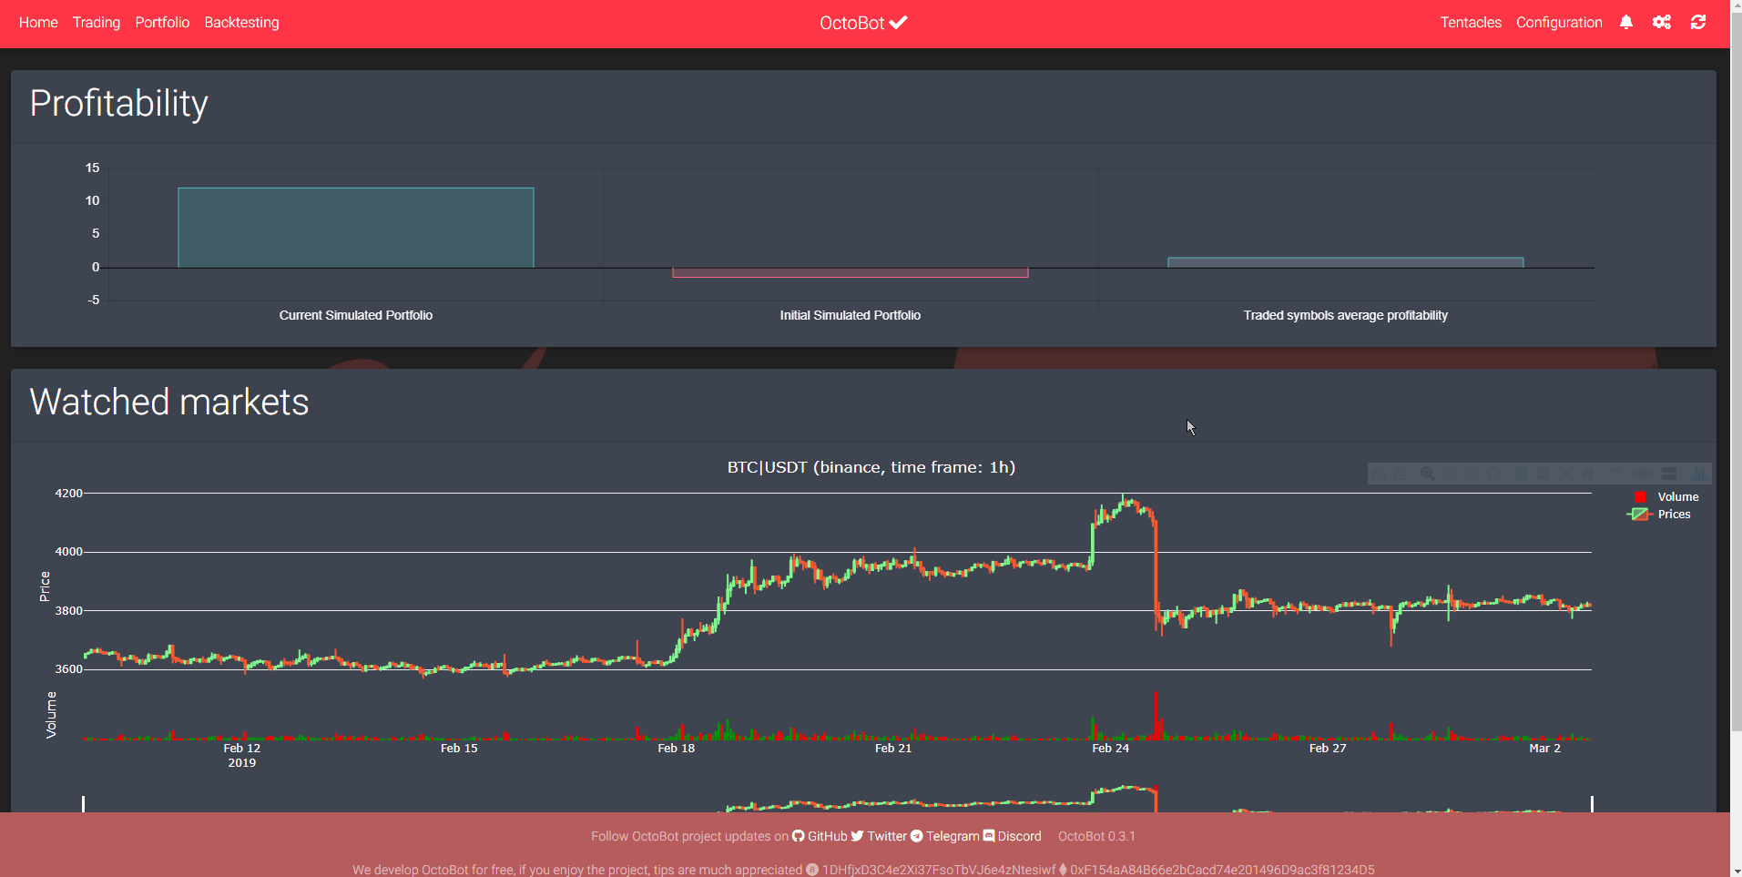Click the zoom-out minus icon in modebar
Viewport: 1742px width, 877px height.
point(1543,474)
